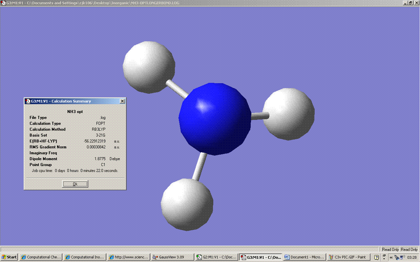Switch to GaussView 3.09 taskbar window
The height and width of the screenshot is (262, 420).
point(173,257)
